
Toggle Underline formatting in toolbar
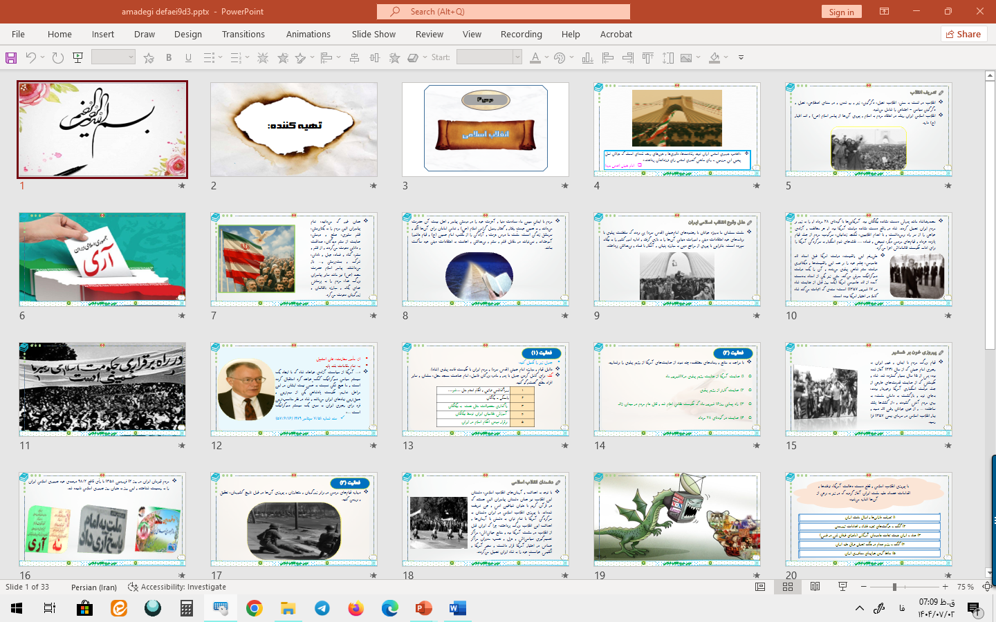tap(188, 58)
